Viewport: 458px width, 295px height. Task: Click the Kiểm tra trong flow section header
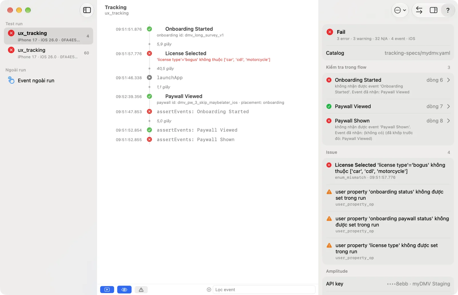(x=346, y=67)
